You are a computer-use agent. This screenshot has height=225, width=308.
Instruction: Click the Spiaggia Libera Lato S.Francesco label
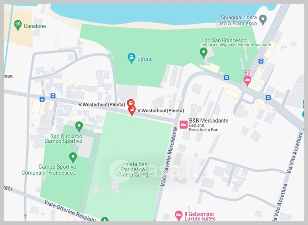point(236,20)
